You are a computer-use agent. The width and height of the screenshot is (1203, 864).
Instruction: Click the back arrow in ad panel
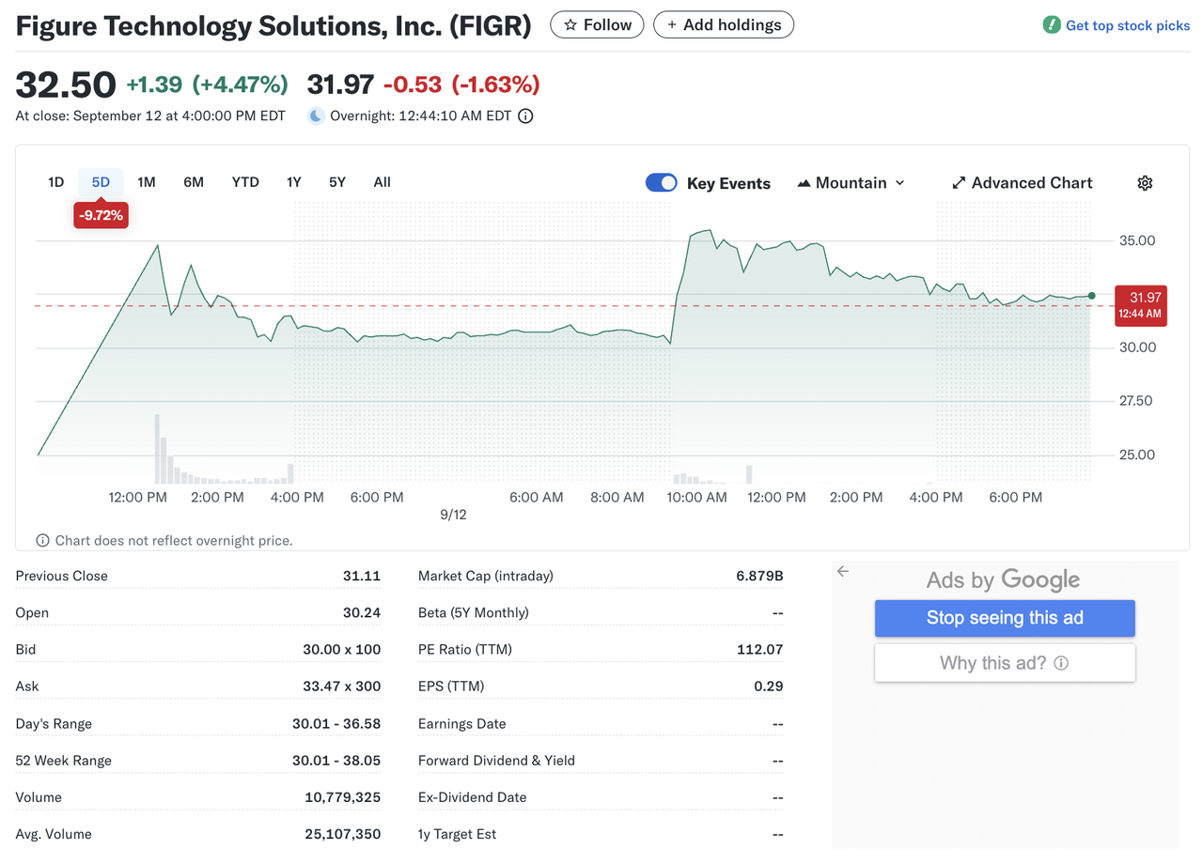pyautogui.click(x=843, y=571)
